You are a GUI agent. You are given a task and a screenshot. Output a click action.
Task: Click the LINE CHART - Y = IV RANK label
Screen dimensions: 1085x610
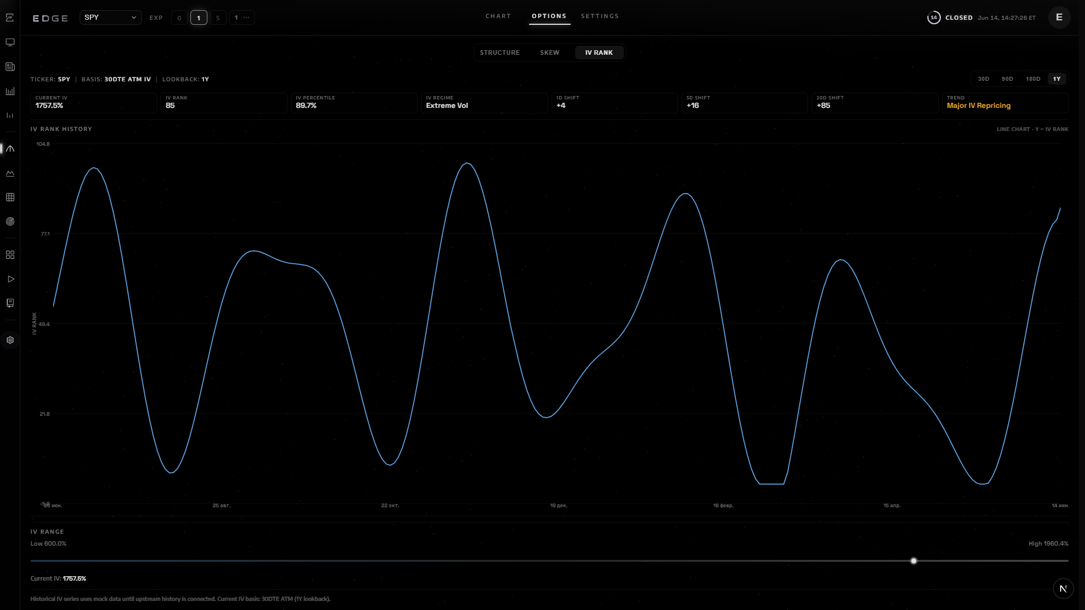tap(1032, 129)
